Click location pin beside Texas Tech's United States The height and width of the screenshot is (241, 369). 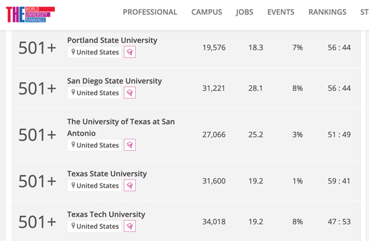click(73, 226)
